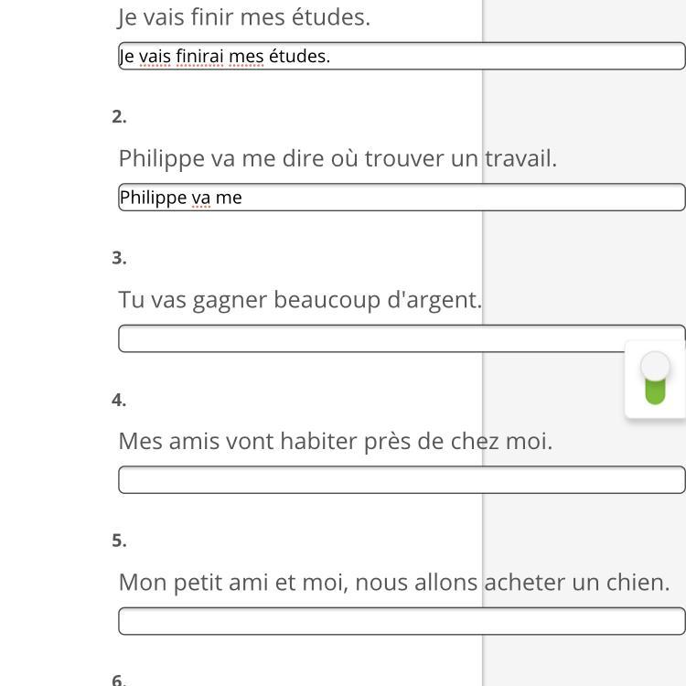Select the prompt "Tu vas gagner beaucoup d'argent."

tap(300, 300)
